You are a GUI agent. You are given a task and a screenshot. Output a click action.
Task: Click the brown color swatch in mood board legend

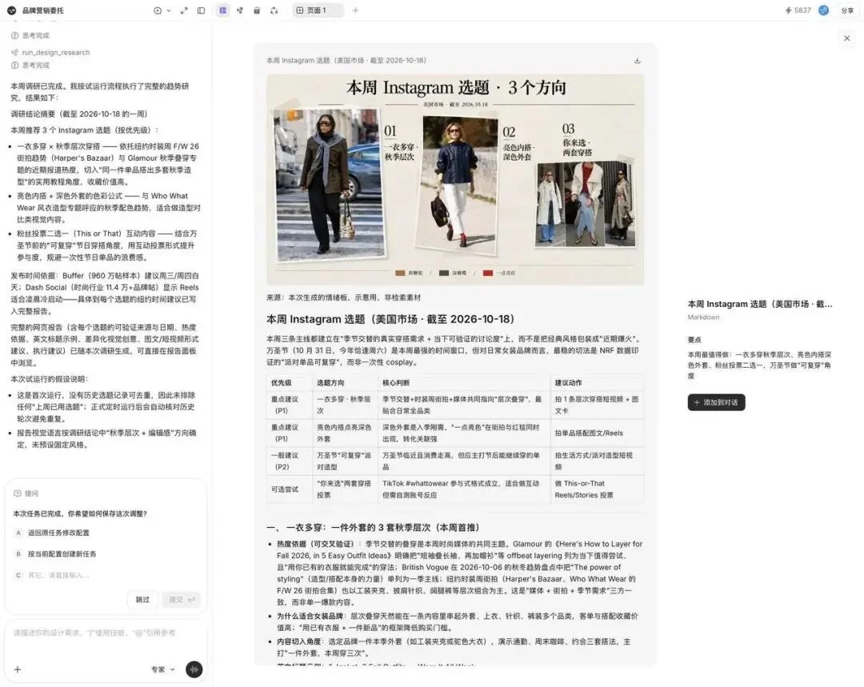400,274
